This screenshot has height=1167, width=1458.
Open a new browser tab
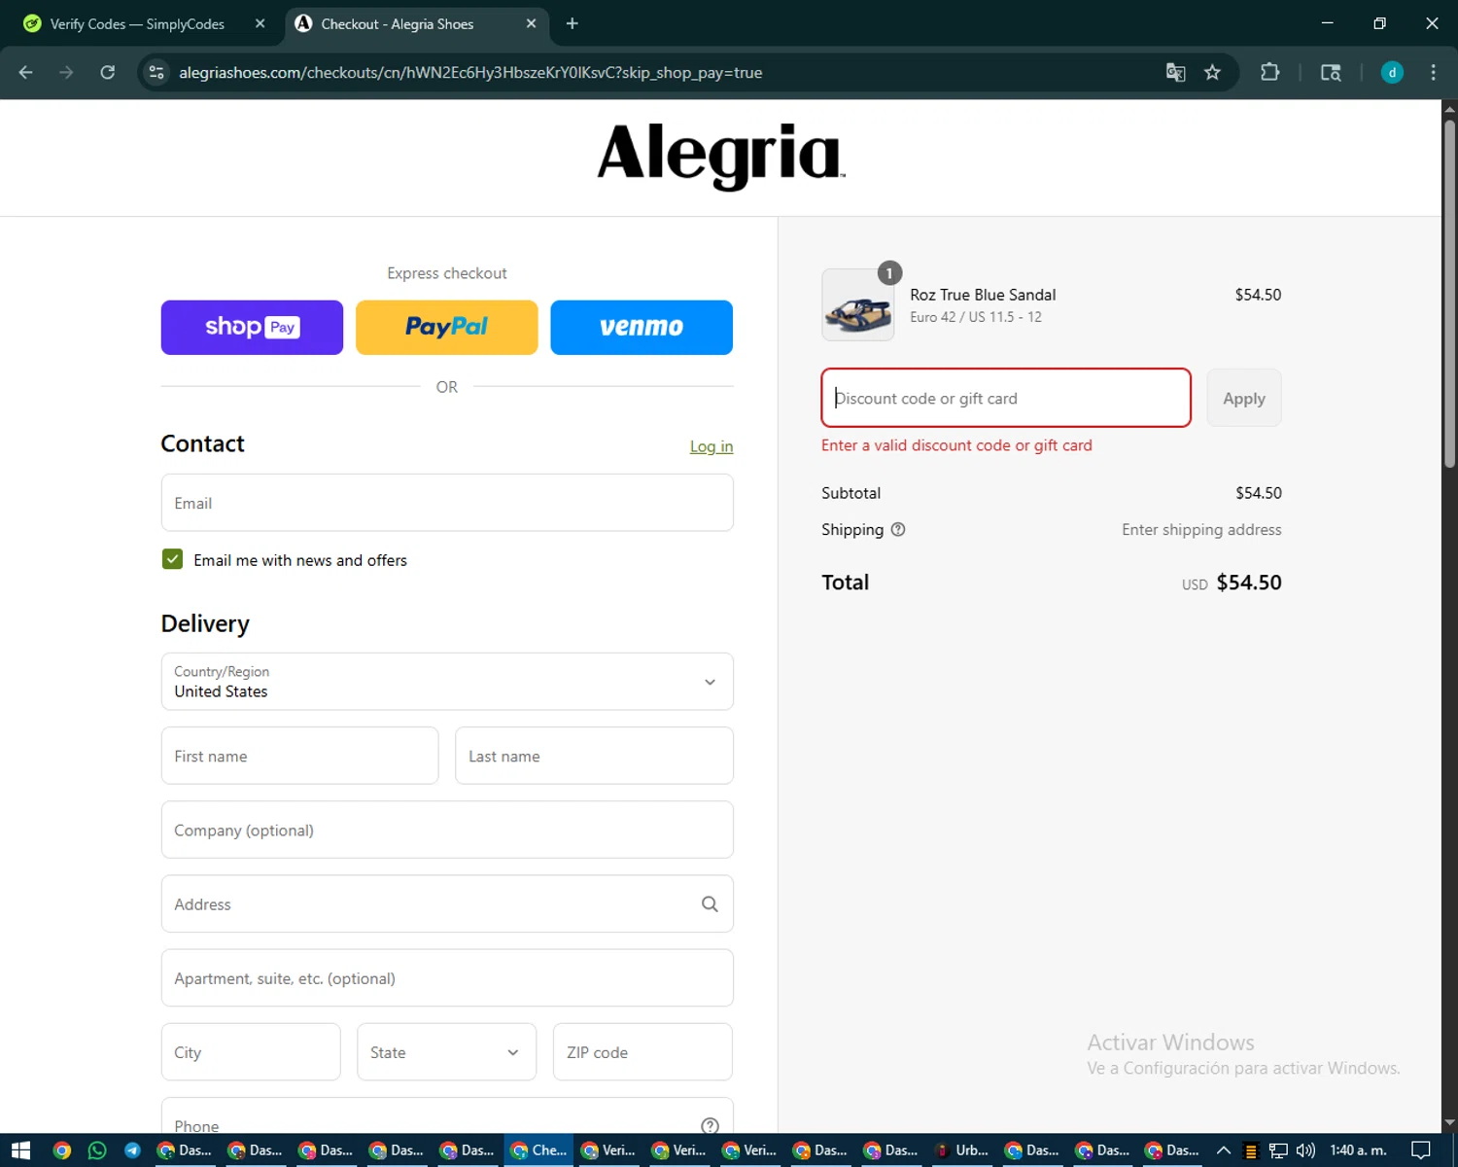[572, 23]
